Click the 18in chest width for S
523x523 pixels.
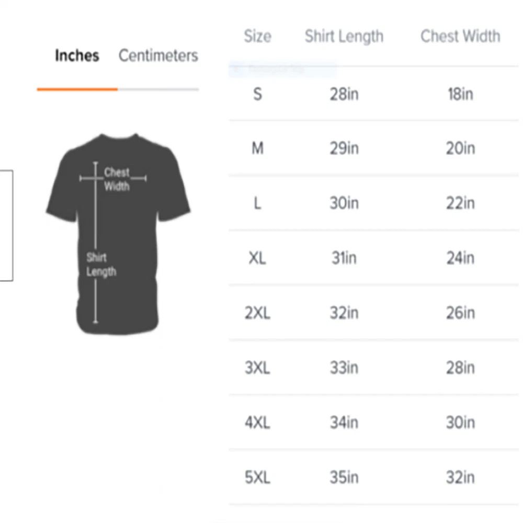coord(460,94)
